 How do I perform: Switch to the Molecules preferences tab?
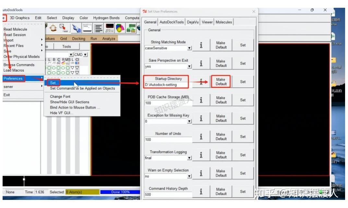pos(224,22)
